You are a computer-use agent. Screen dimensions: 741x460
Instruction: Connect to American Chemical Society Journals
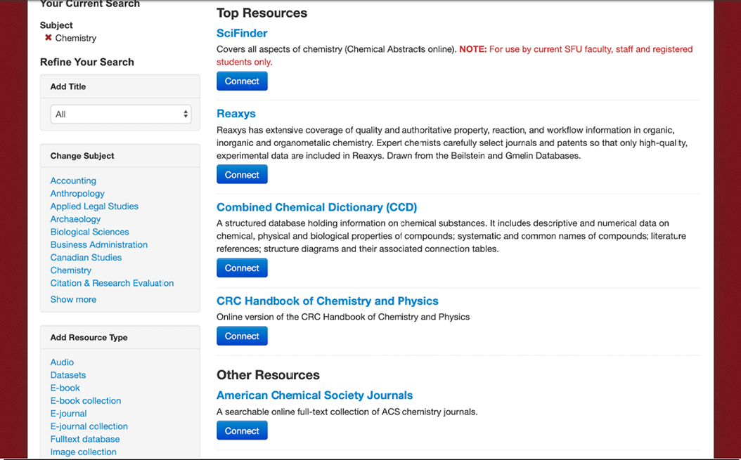[x=242, y=431]
